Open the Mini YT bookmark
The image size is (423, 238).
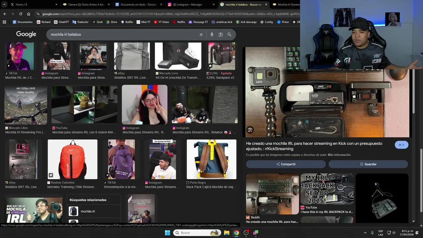pos(143,22)
